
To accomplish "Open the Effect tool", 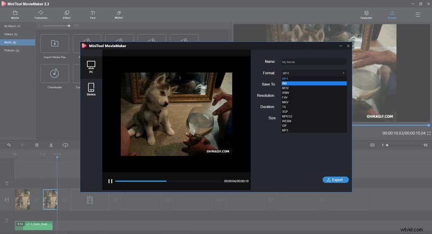I will pos(67,14).
